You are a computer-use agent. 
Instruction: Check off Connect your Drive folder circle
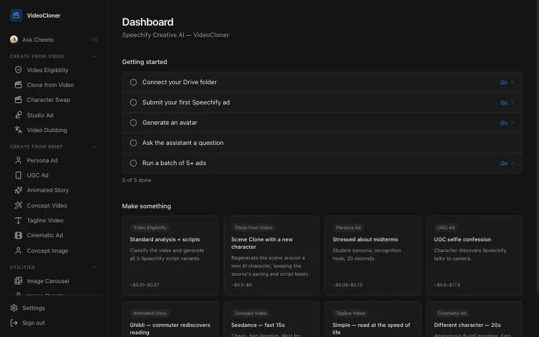point(133,82)
